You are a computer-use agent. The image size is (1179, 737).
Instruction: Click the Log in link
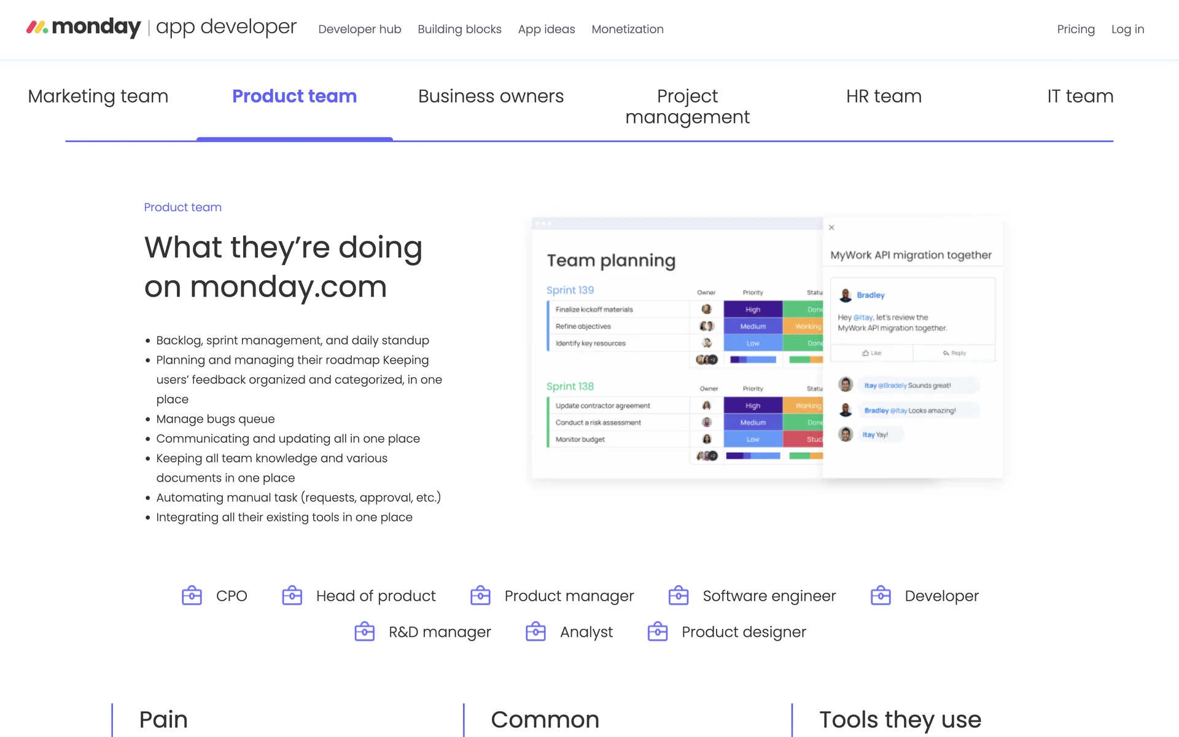click(x=1127, y=29)
